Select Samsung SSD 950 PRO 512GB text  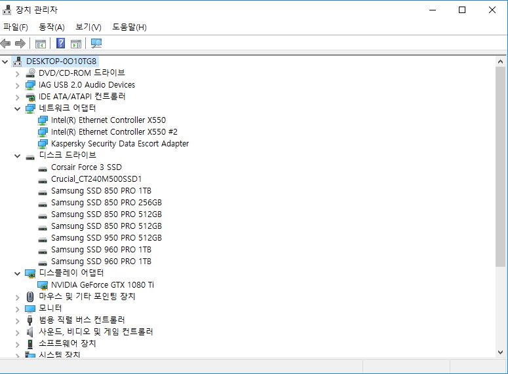(106, 238)
